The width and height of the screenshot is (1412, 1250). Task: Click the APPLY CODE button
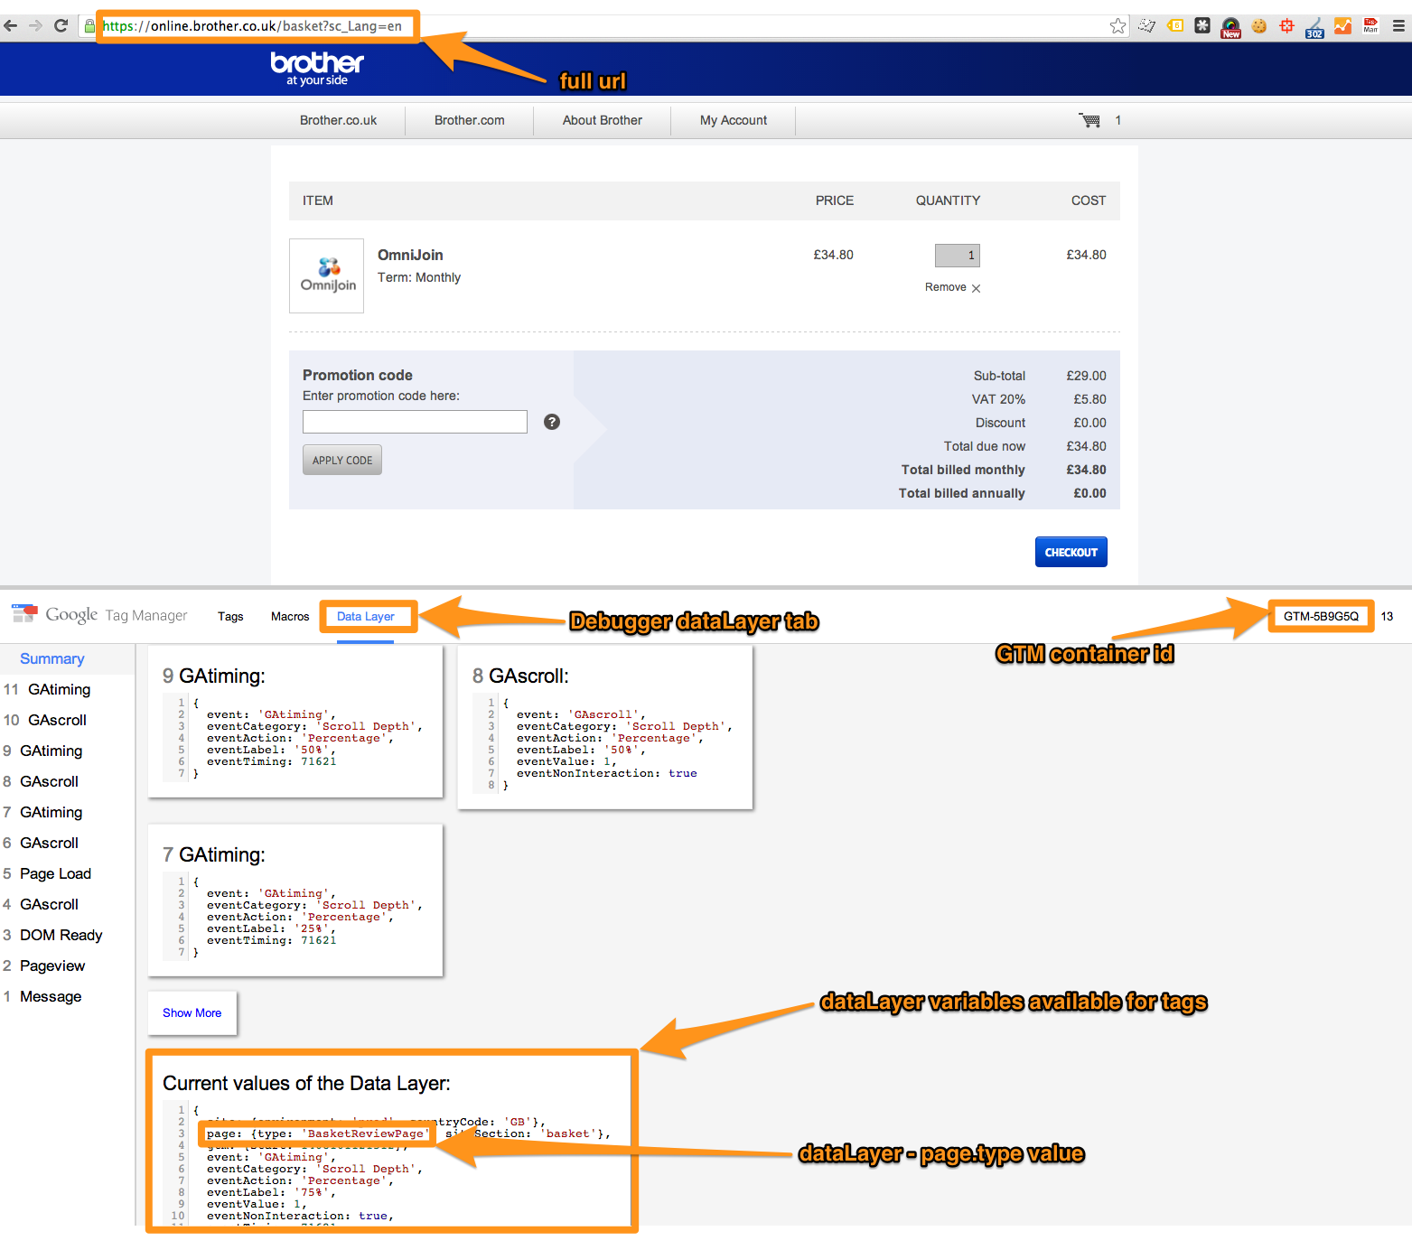point(342,460)
